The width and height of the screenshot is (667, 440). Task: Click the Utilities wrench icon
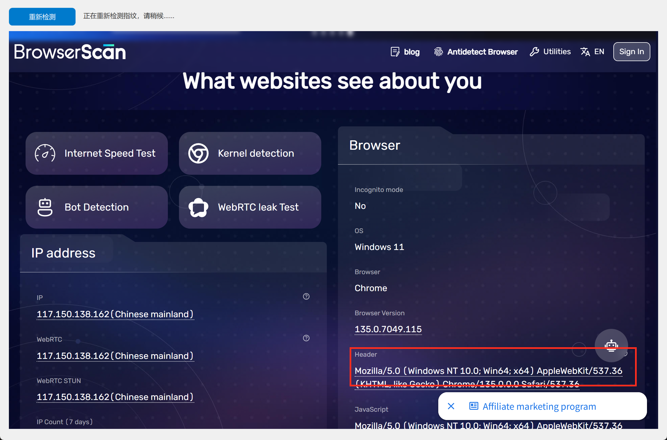point(534,52)
